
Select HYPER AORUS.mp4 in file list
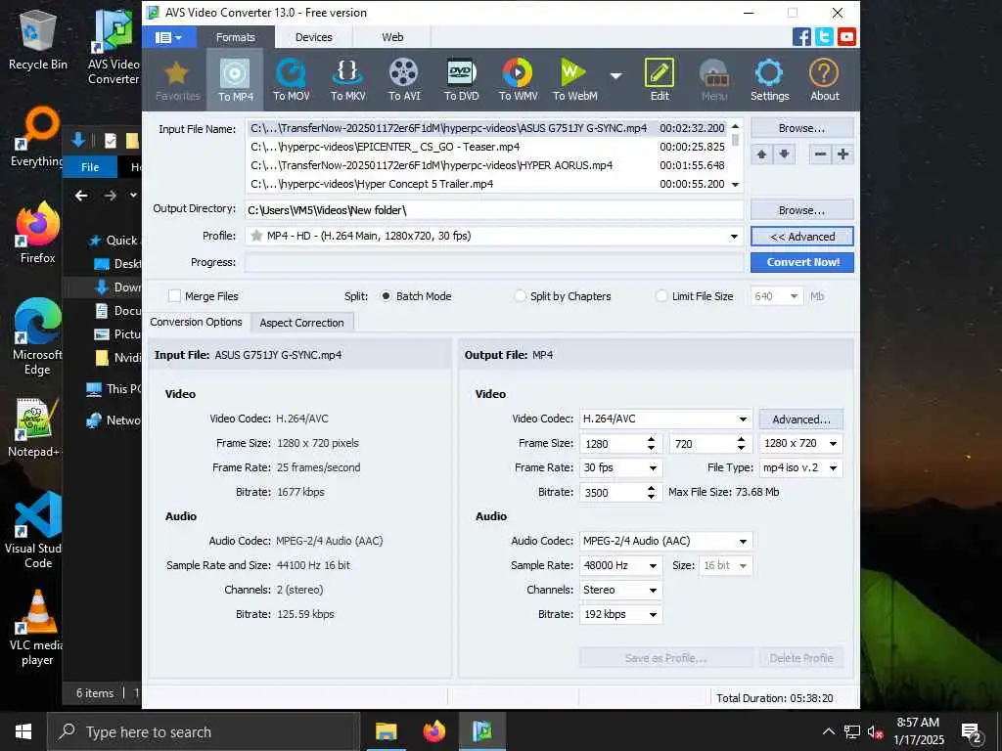(x=487, y=165)
